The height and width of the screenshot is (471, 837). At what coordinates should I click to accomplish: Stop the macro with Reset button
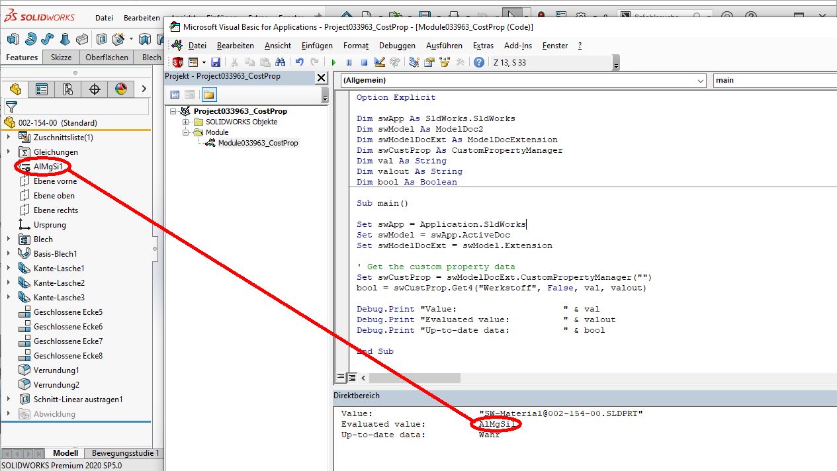tap(364, 62)
